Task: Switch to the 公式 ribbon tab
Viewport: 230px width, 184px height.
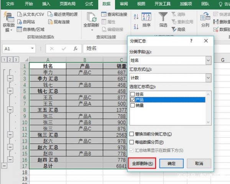Action: pos(89,4)
